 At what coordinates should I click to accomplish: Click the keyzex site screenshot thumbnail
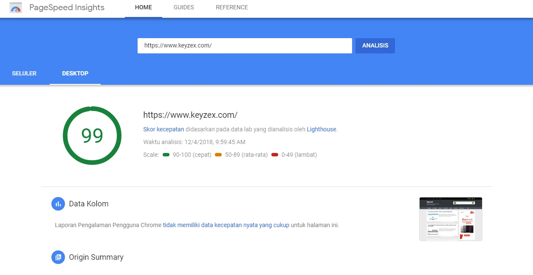[x=451, y=219]
